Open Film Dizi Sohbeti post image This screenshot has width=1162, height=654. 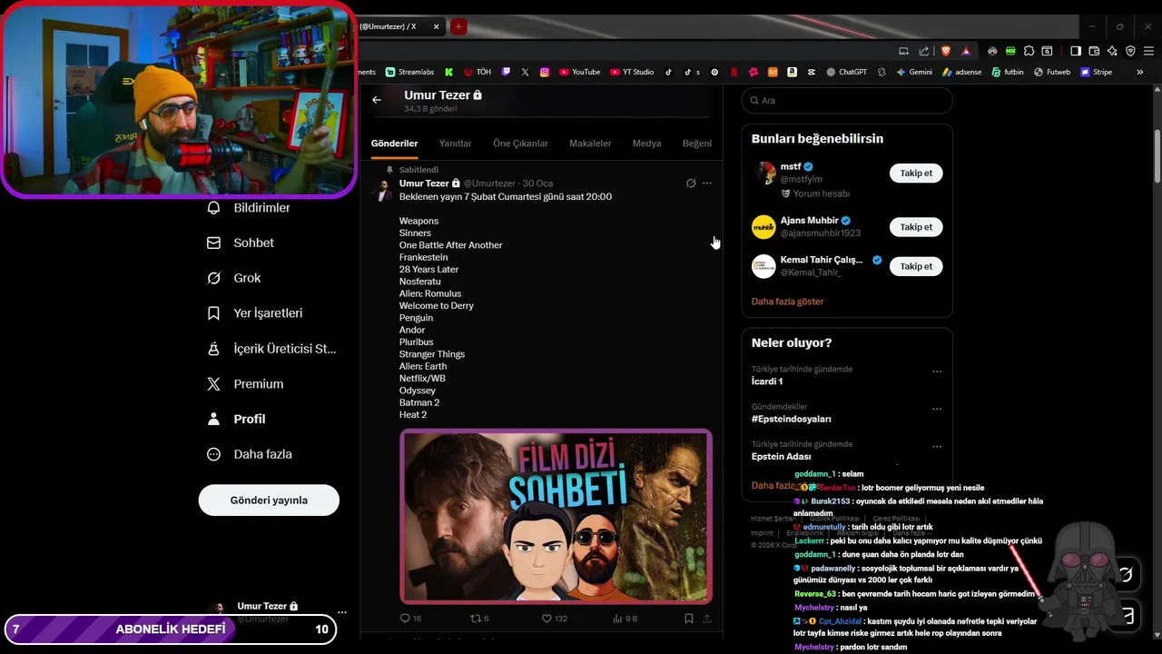click(x=556, y=516)
